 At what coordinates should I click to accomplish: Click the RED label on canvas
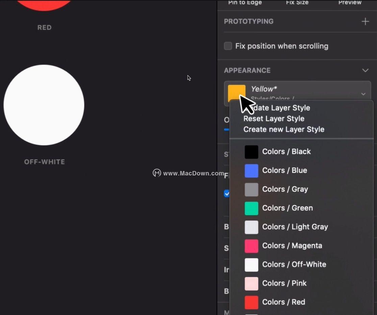pos(45,27)
